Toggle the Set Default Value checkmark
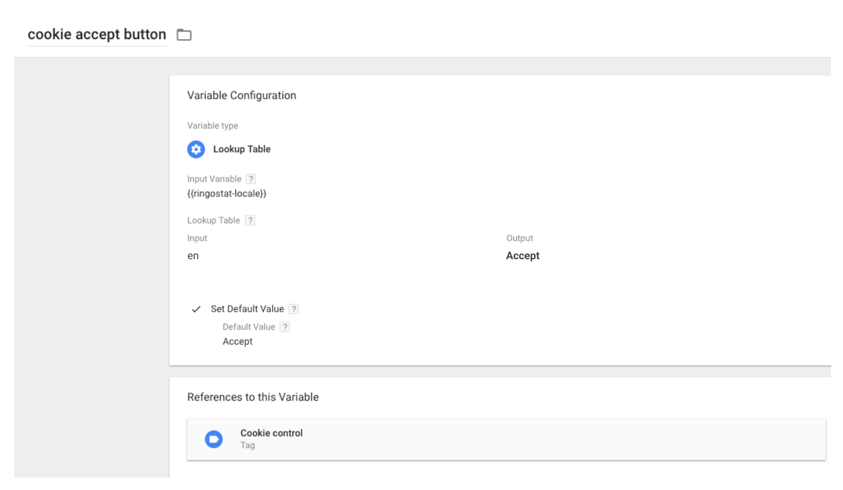Viewport: 843px width, 490px height. 196,310
